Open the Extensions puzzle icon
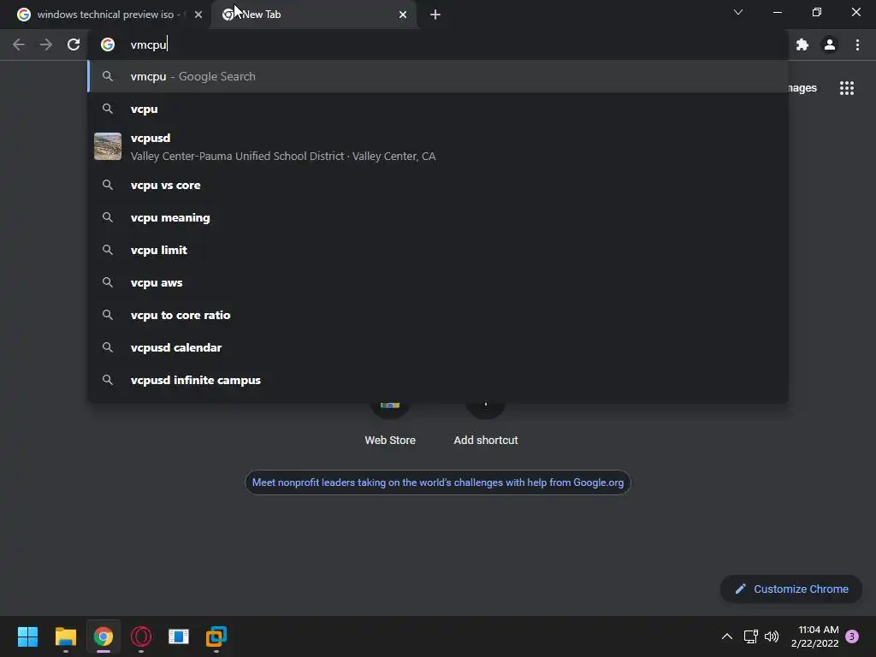The height and width of the screenshot is (657, 876). point(802,44)
